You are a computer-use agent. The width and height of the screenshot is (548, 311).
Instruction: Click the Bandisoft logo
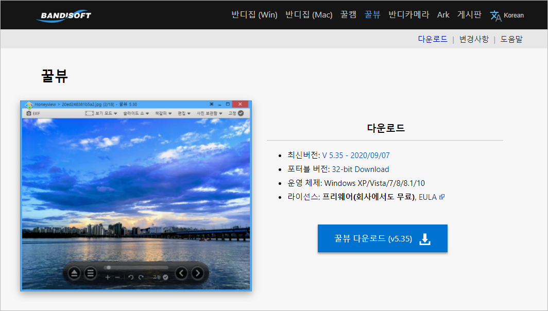tap(64, 15)
